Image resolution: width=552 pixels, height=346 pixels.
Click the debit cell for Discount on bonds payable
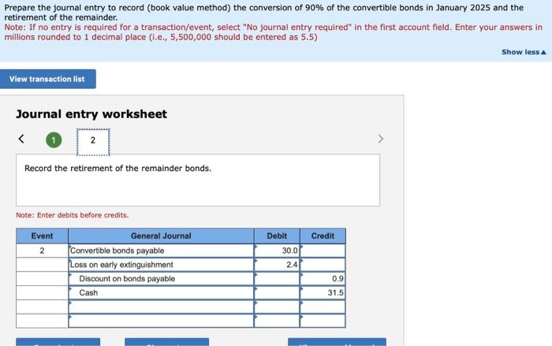point(277,279)
